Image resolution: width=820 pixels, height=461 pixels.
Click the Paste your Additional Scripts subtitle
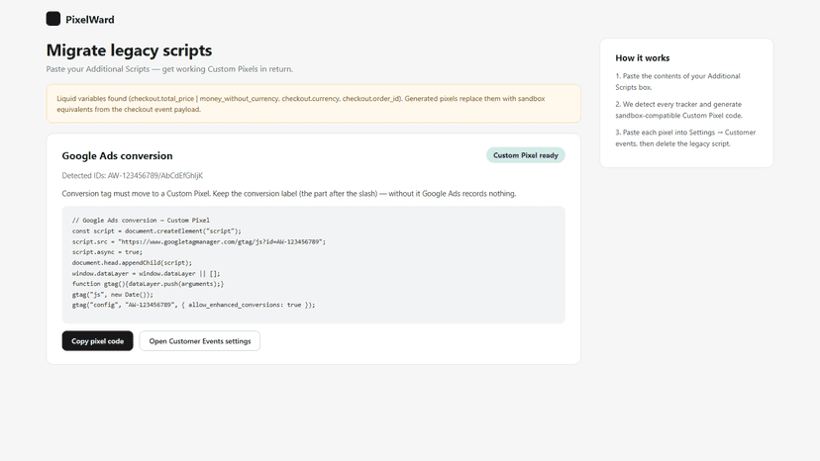169,69
